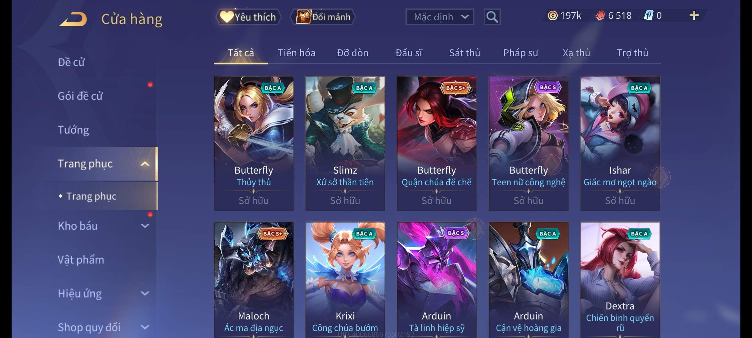Screen dimensions: 752x338
Task: Open Yêu thích favorites heart button
Action: [248, 17]
